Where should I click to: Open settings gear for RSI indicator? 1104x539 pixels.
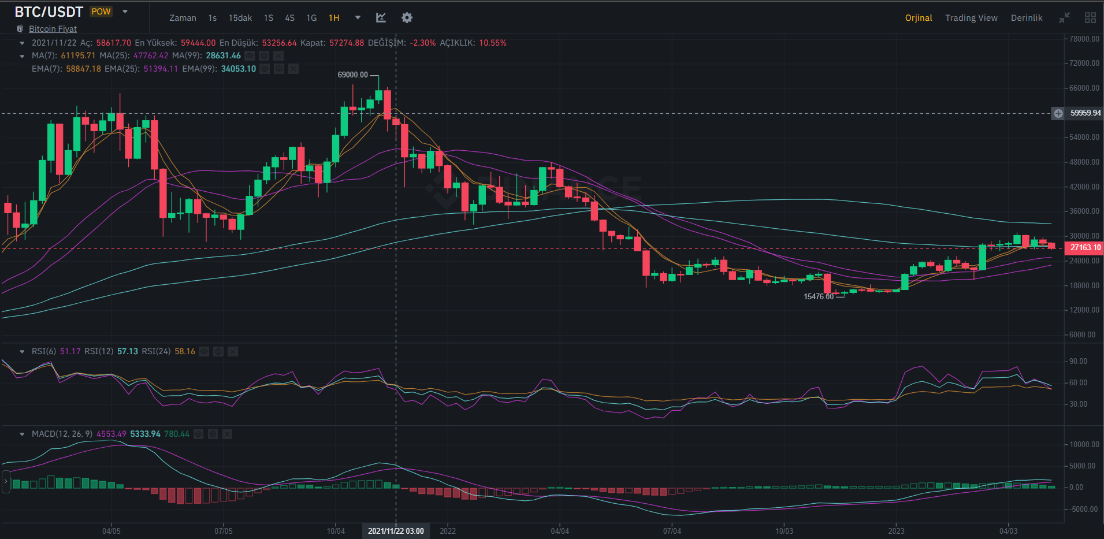218,351
